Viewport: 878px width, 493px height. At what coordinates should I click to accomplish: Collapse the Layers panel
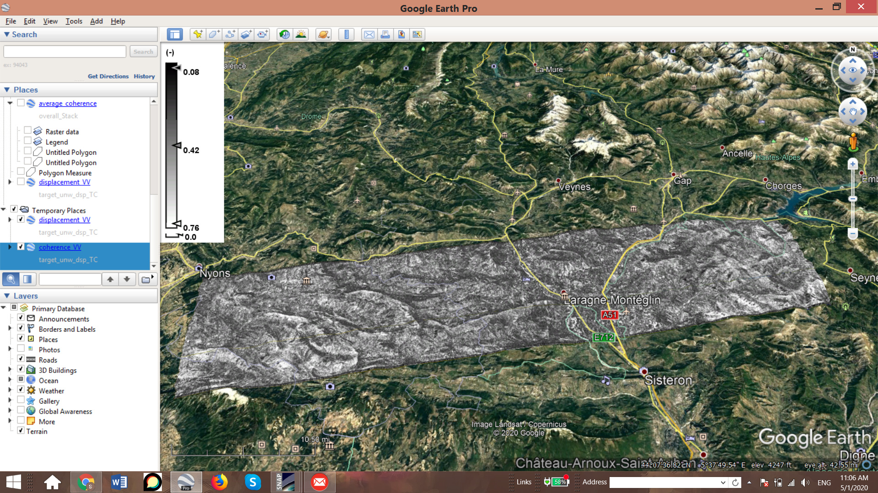click(x=7, y=296)
